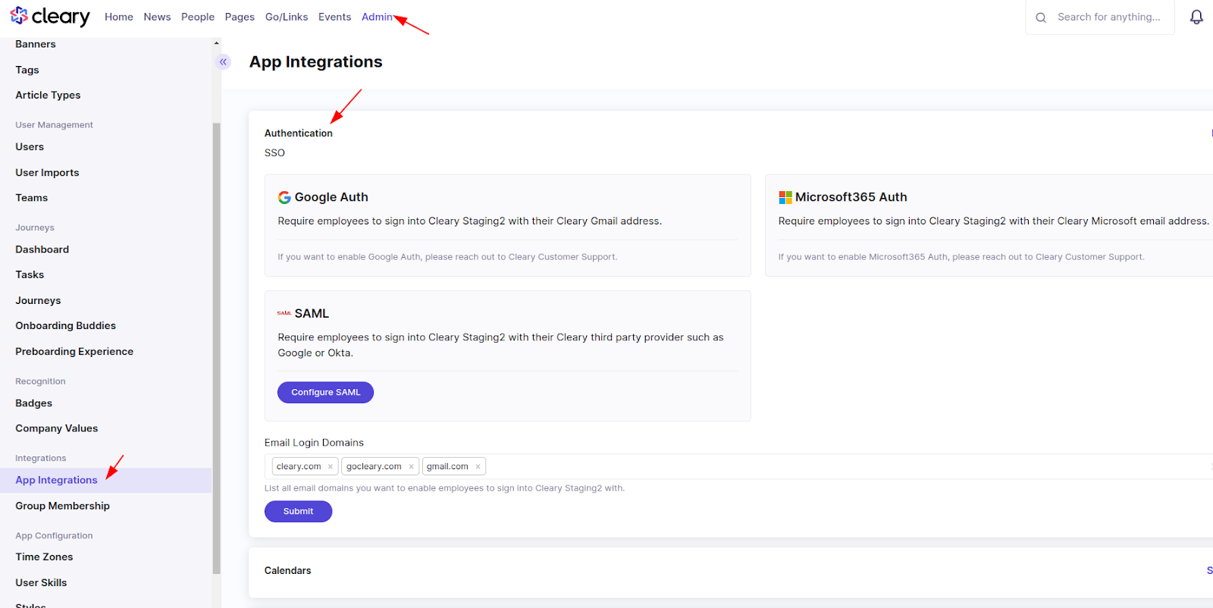Select Article Types in the sidebar
The width and height of the screenshot is (1213, 608).
click(48, 95)
